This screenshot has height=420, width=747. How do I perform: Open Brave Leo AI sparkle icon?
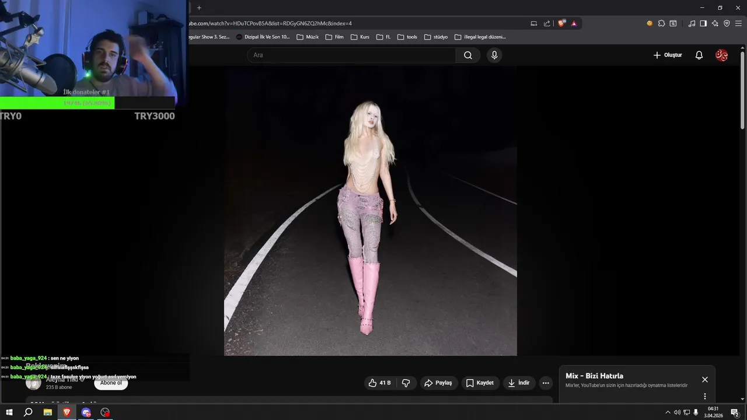click(715, 23)
